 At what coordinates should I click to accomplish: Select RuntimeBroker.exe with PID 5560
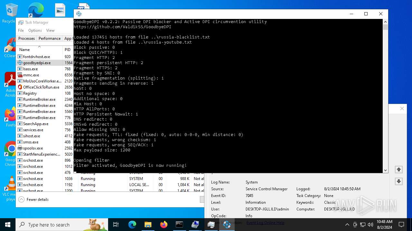[x=45, y=112]
